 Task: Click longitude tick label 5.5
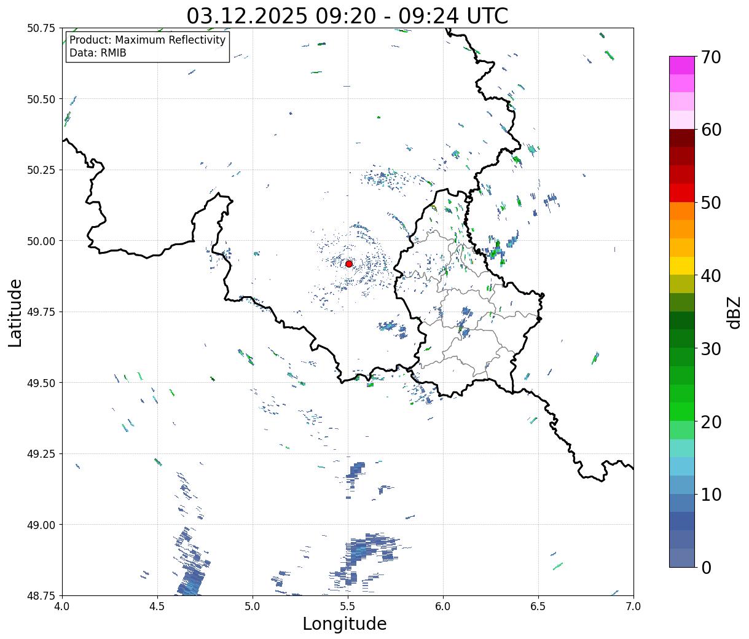tap(348, 606)
